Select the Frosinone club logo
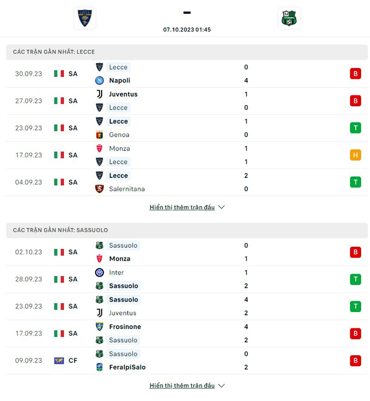Viewport: 370px width, 401px height. tap(99, 326)
